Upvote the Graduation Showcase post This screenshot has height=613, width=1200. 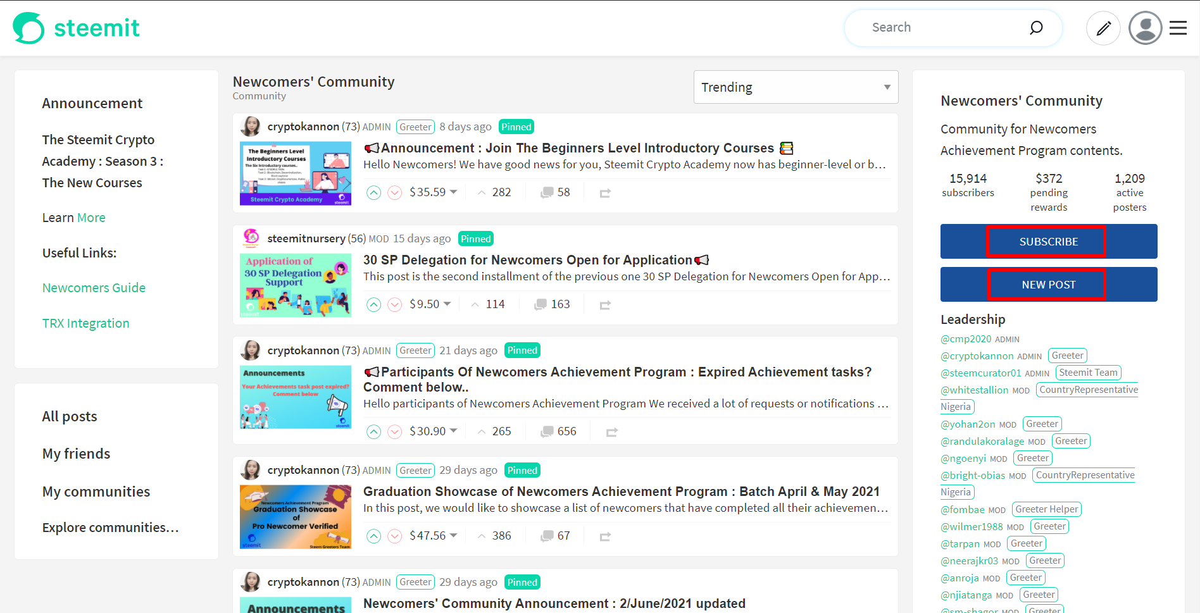[x=374, y=536]
